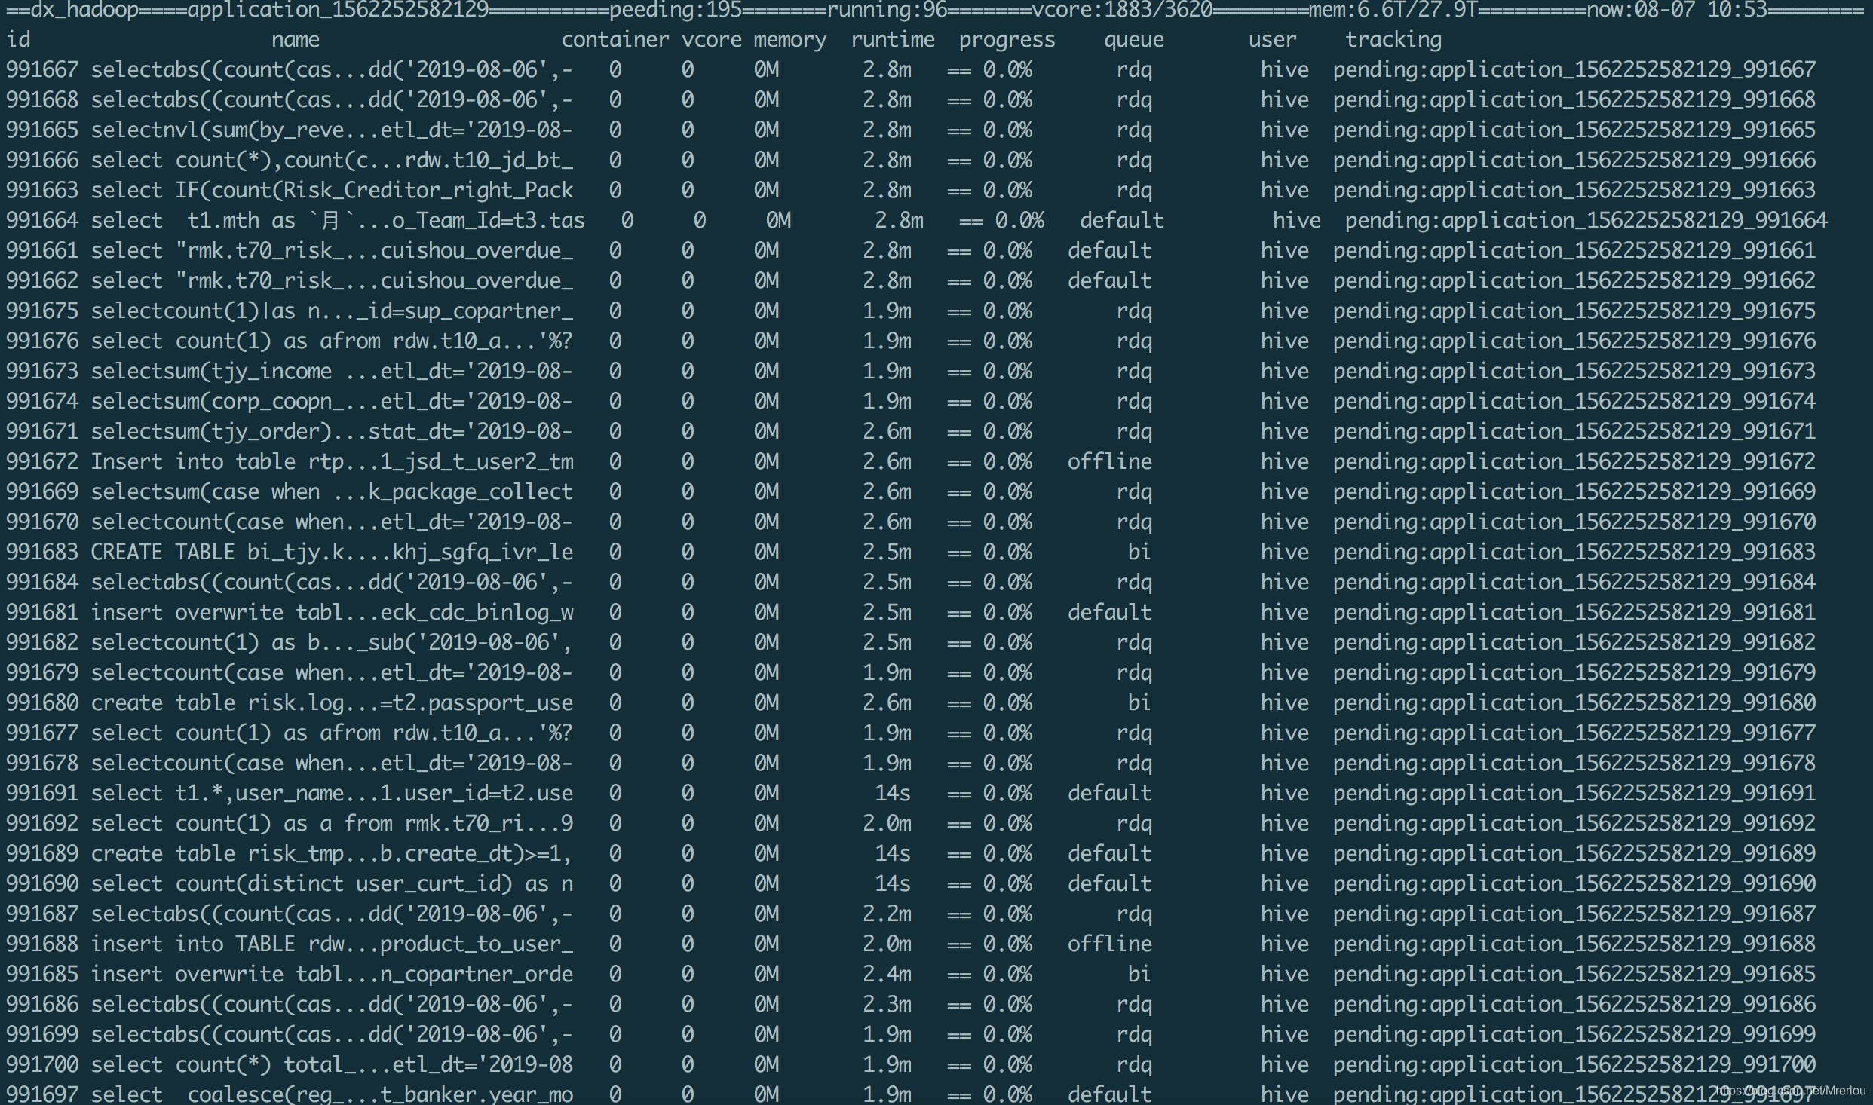Click 'default' queue of job 991664

pyautogui.click(x=1122, y=220)
